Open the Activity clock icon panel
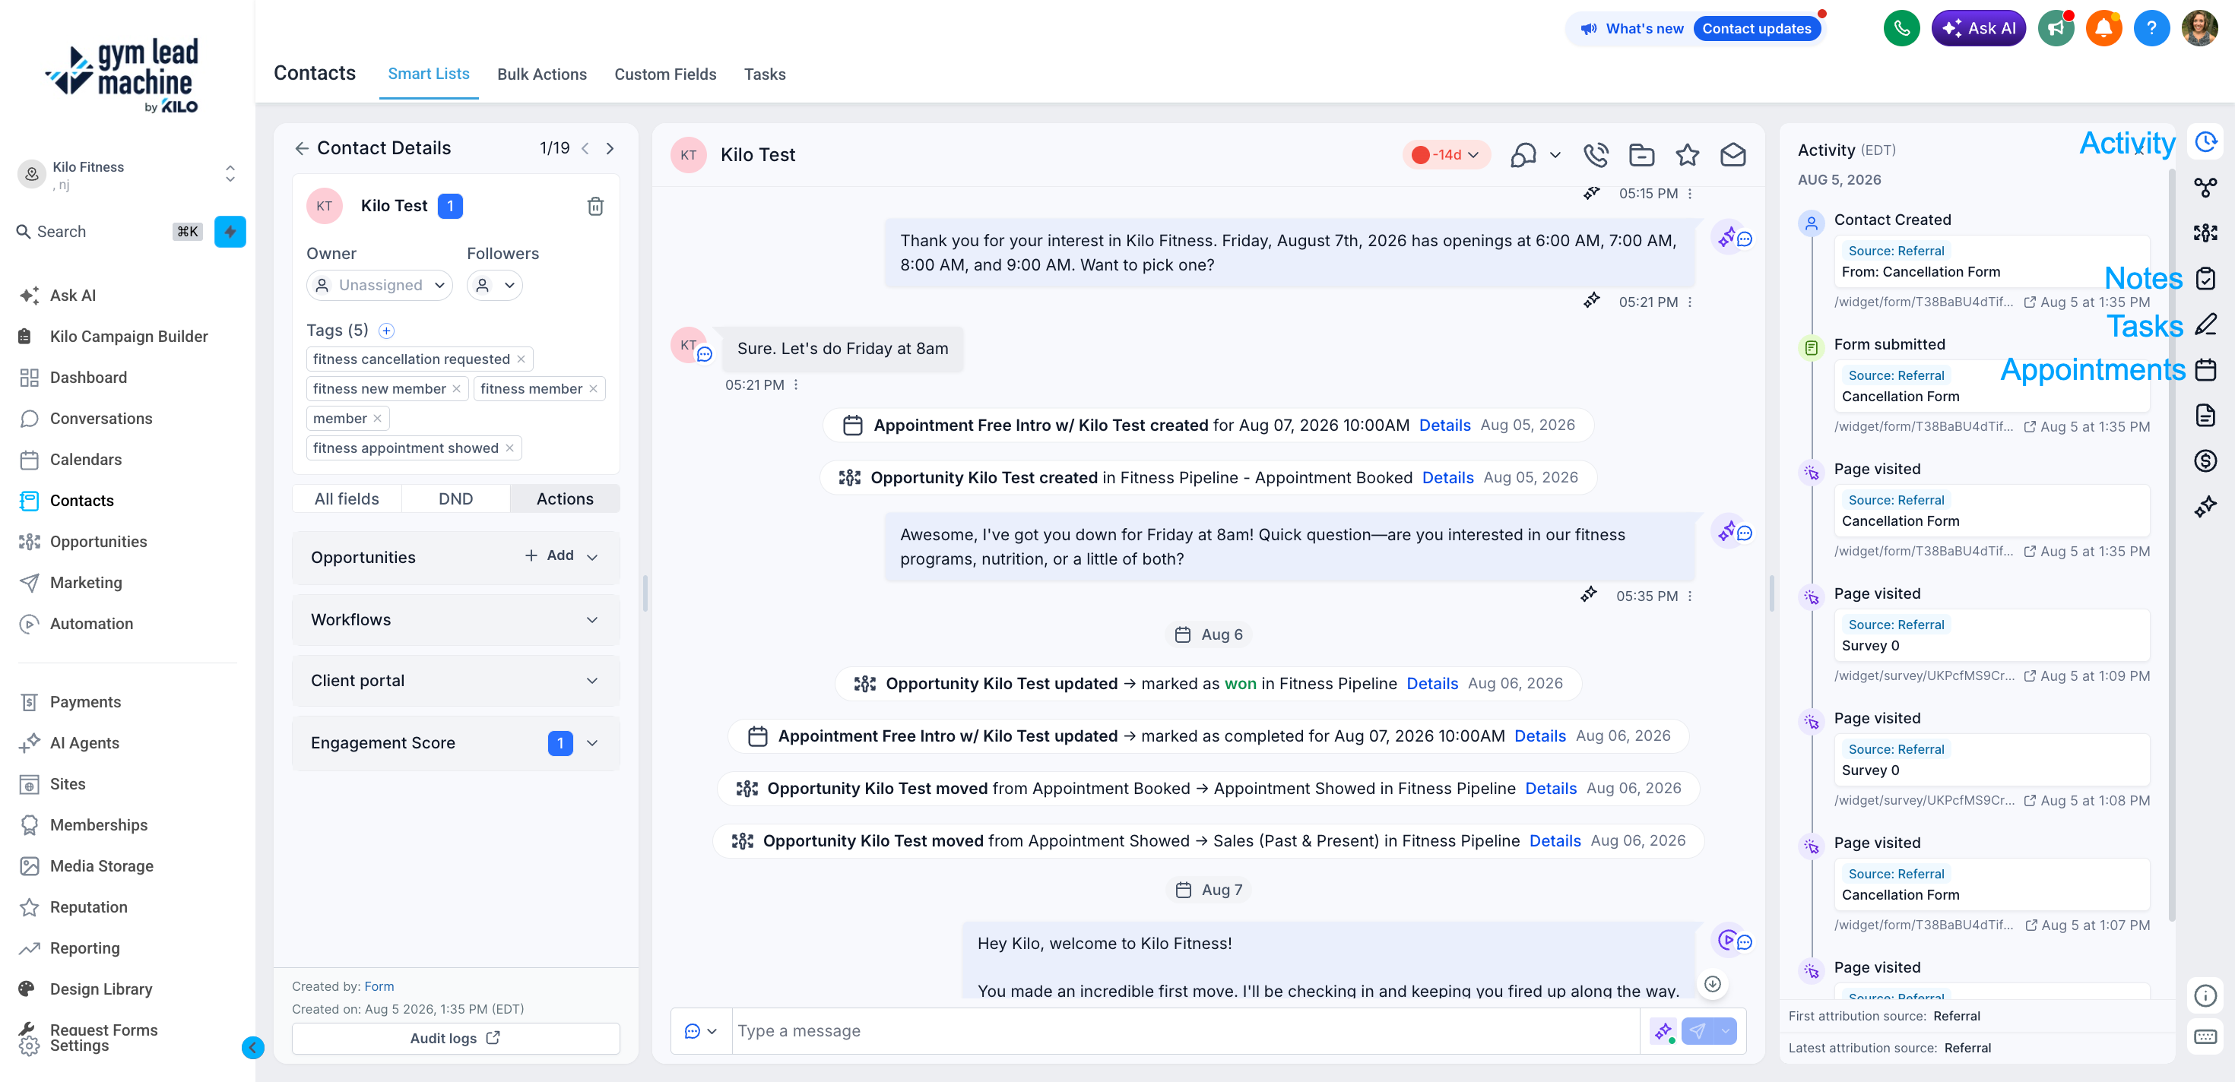2235x1082 pixels. click(x=2205, y=141)
